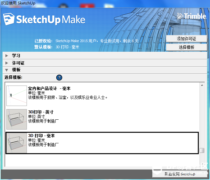210x180 pixels.
Task: Expand the 许可证 section arrow
Action: click(7, 63)
